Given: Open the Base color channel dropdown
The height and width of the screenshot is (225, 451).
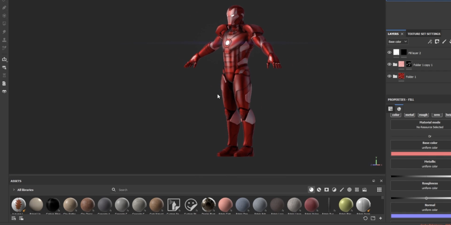Looking at the screenshot, I should [x=398, y=41].
